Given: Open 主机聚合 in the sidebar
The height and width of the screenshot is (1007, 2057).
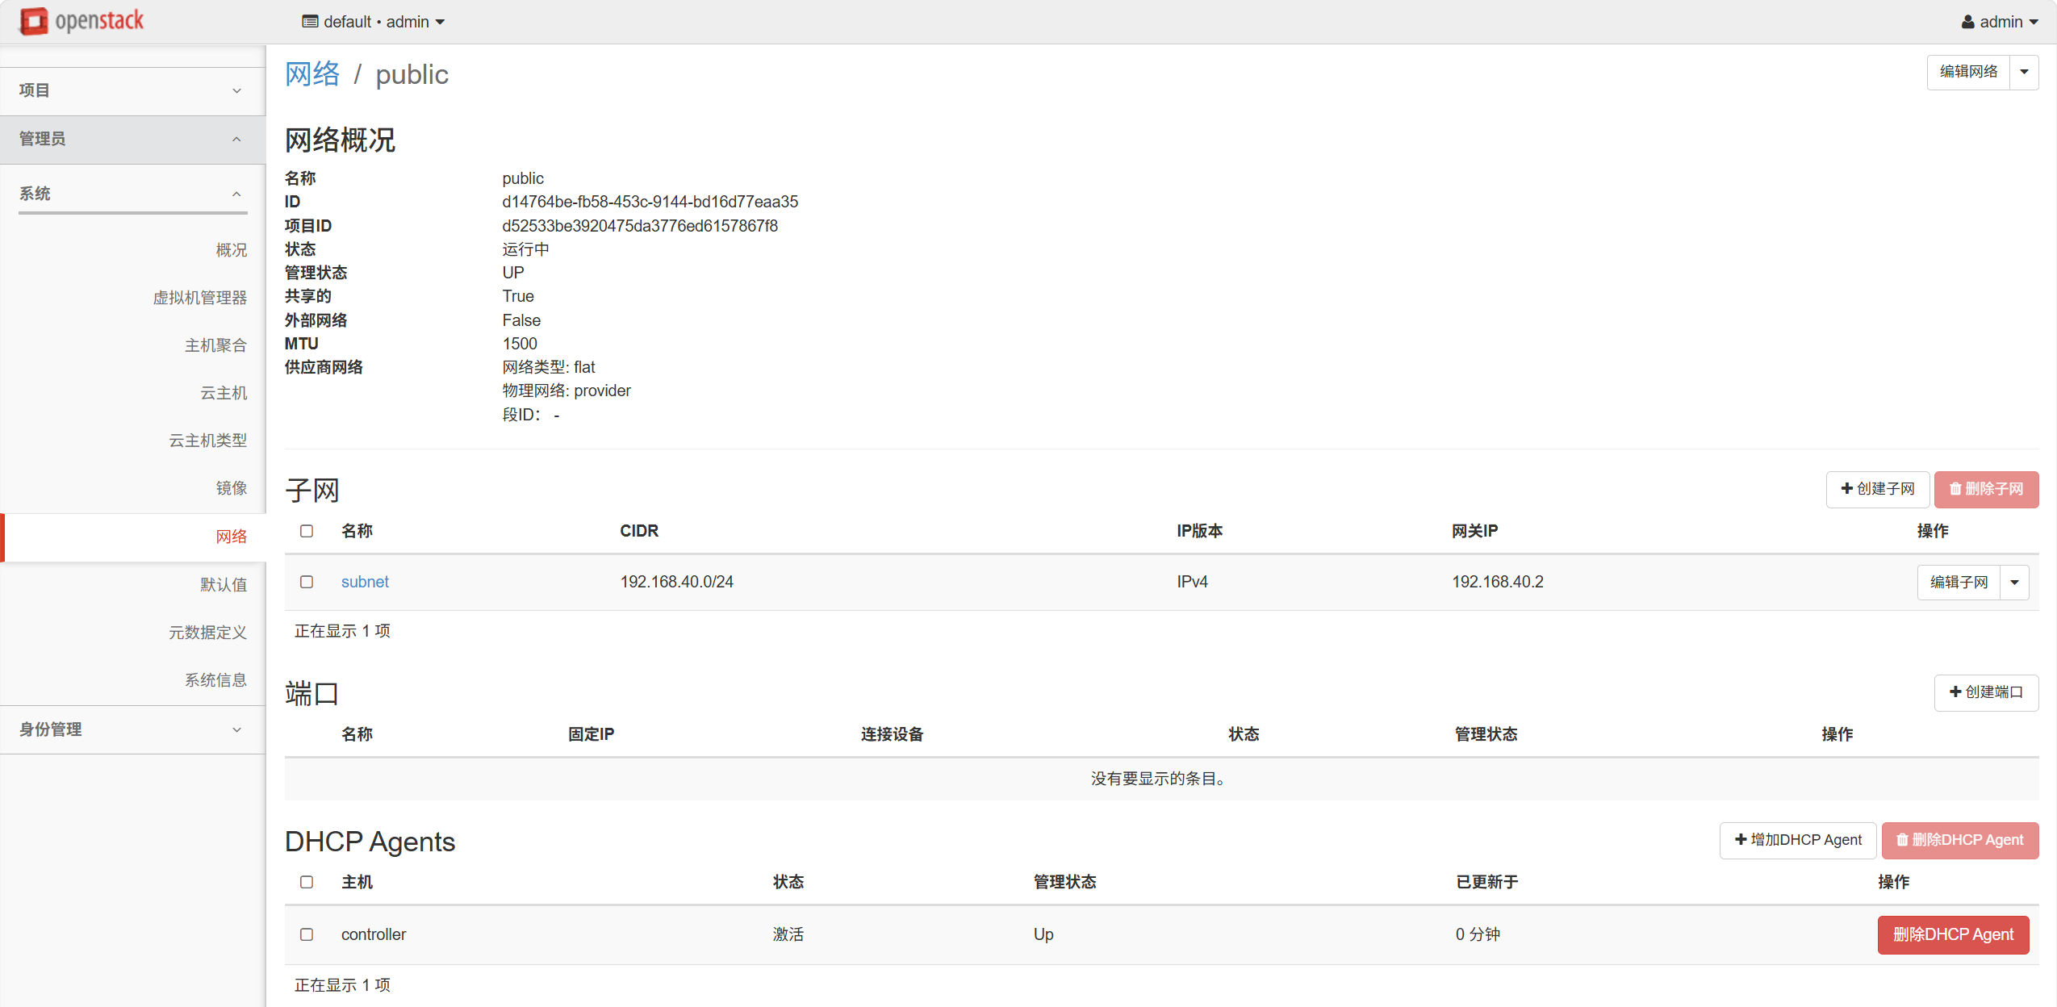Looking at the screenshot, I should coord(215,345).
